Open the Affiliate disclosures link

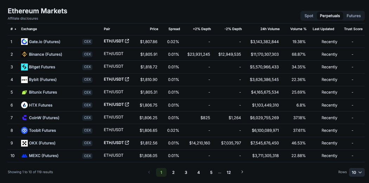tap(23, 18)
